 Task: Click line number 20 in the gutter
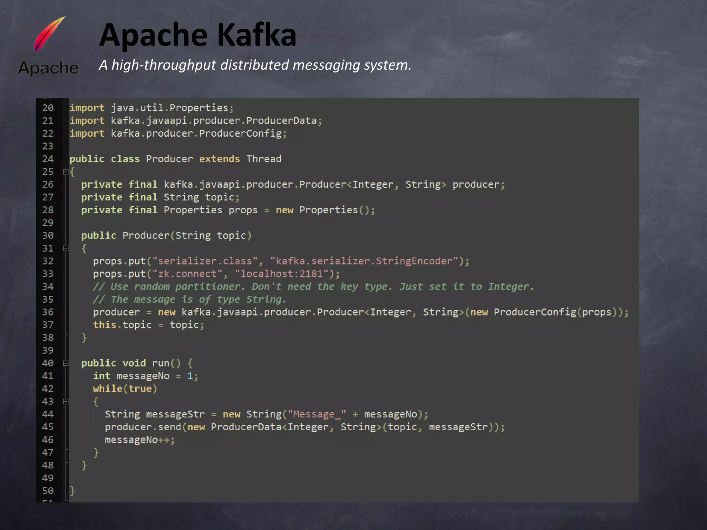click(x=48, y=108)
